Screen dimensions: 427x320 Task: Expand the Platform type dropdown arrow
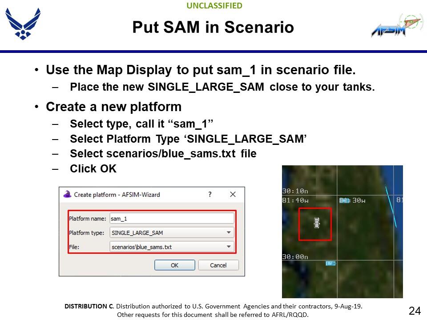pyautogui.click(x=229, y=232)
